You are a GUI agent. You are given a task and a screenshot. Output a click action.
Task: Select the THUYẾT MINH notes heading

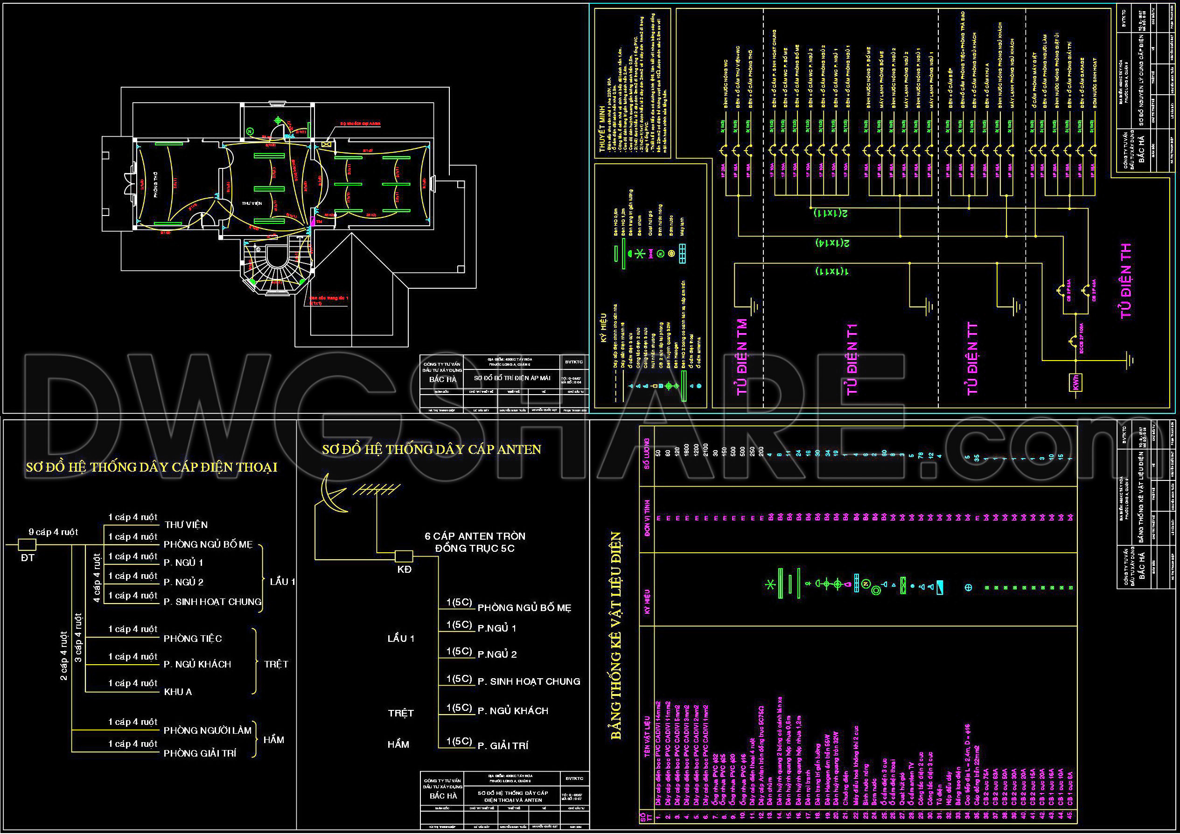pos(603,132)
